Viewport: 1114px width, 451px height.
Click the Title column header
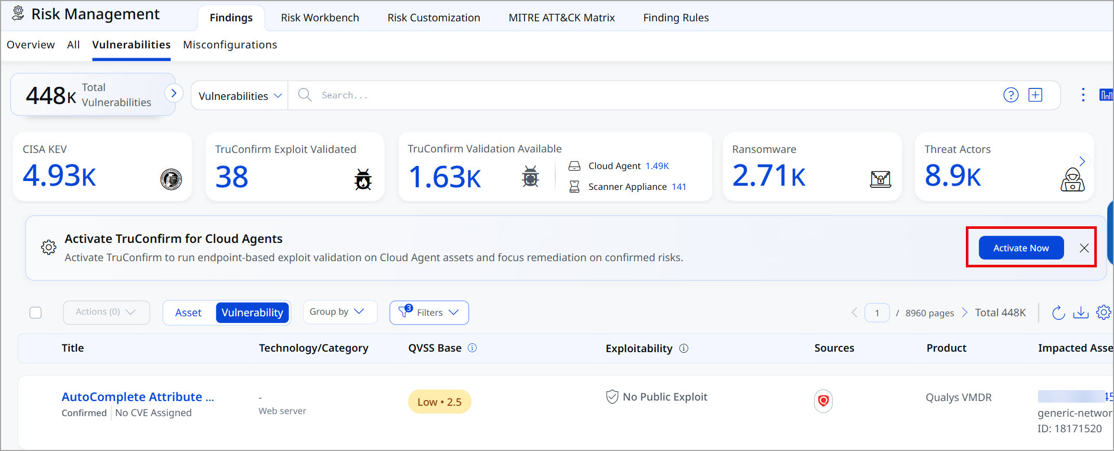(x=73, y=348)
